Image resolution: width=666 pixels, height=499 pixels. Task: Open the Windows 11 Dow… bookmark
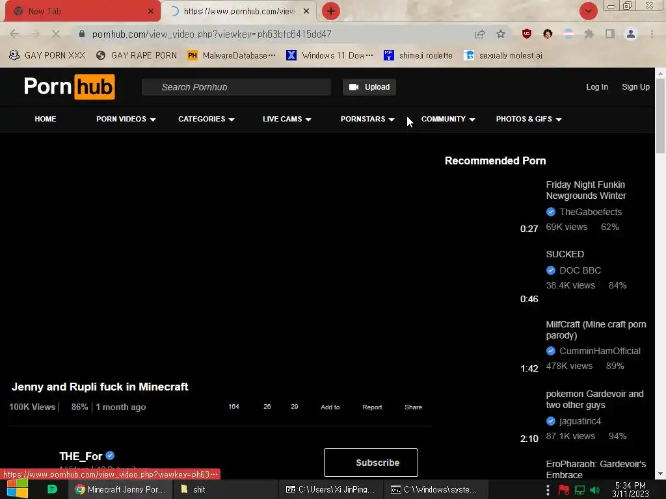[x=330, y=56]
